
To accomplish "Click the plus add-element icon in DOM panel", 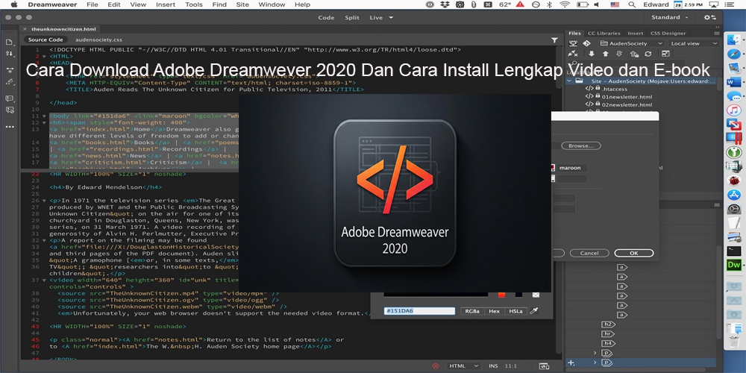I will (x=571, y=363).
